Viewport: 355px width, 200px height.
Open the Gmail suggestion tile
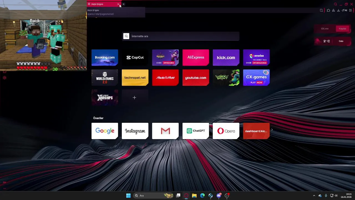[165, 131]
